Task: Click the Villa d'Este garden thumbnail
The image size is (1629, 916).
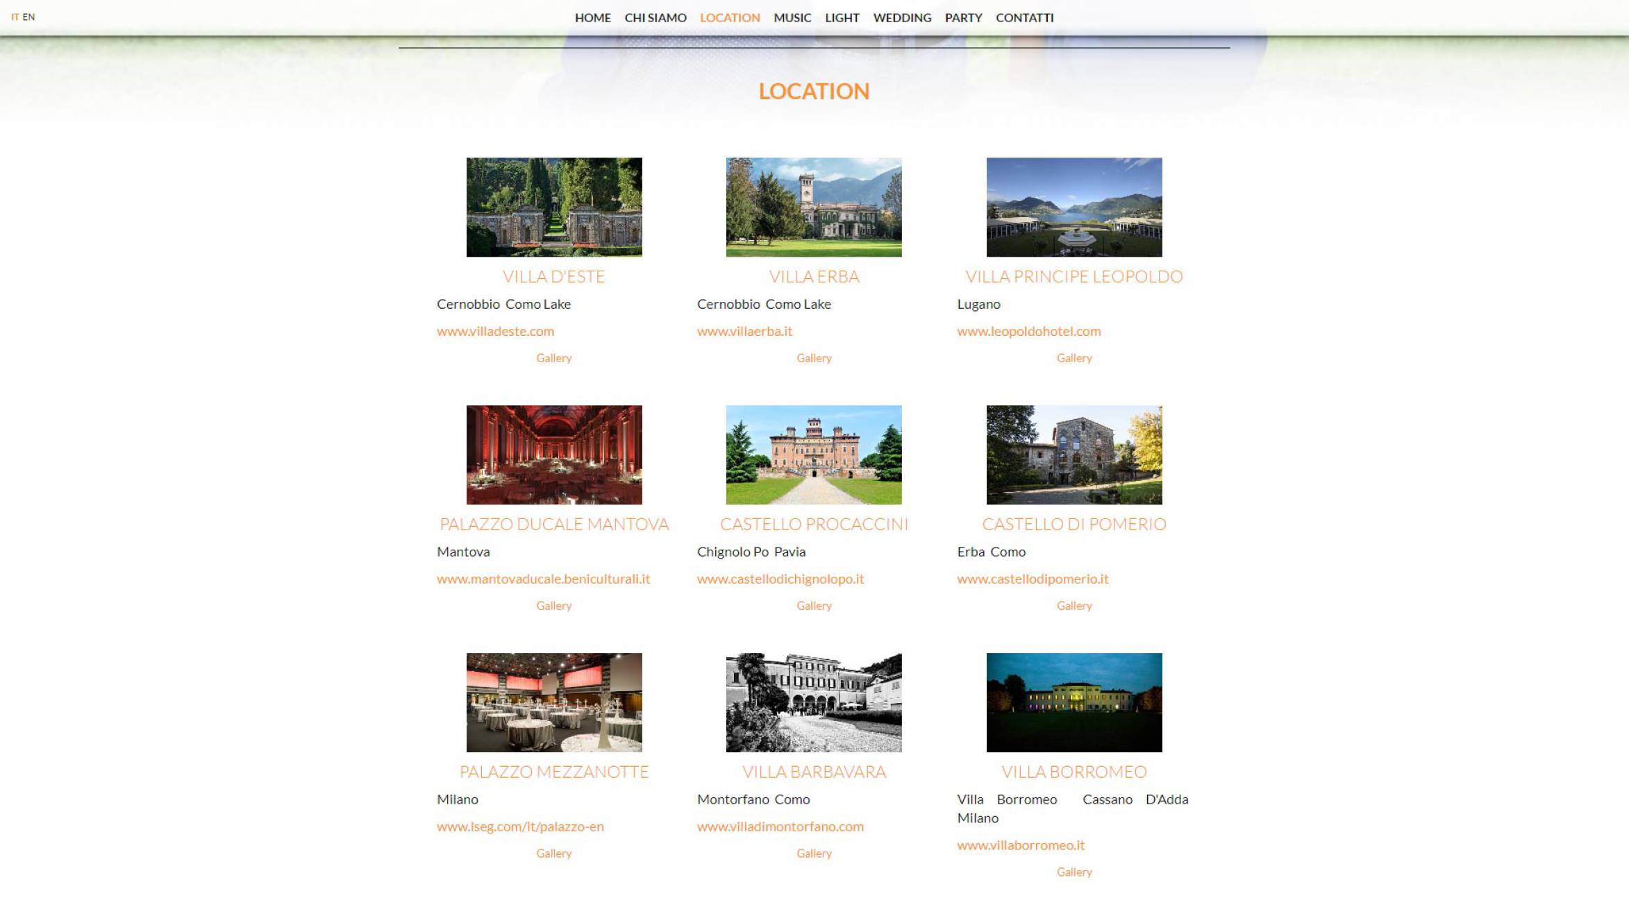Action: 554,207
